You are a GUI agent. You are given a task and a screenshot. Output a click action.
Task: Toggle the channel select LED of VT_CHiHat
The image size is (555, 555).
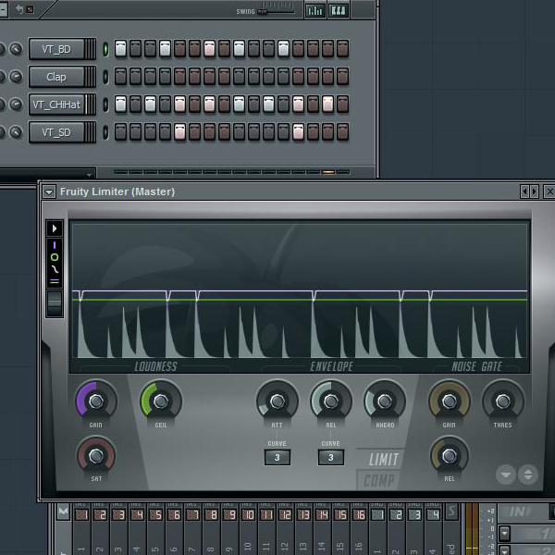[105, 105]
